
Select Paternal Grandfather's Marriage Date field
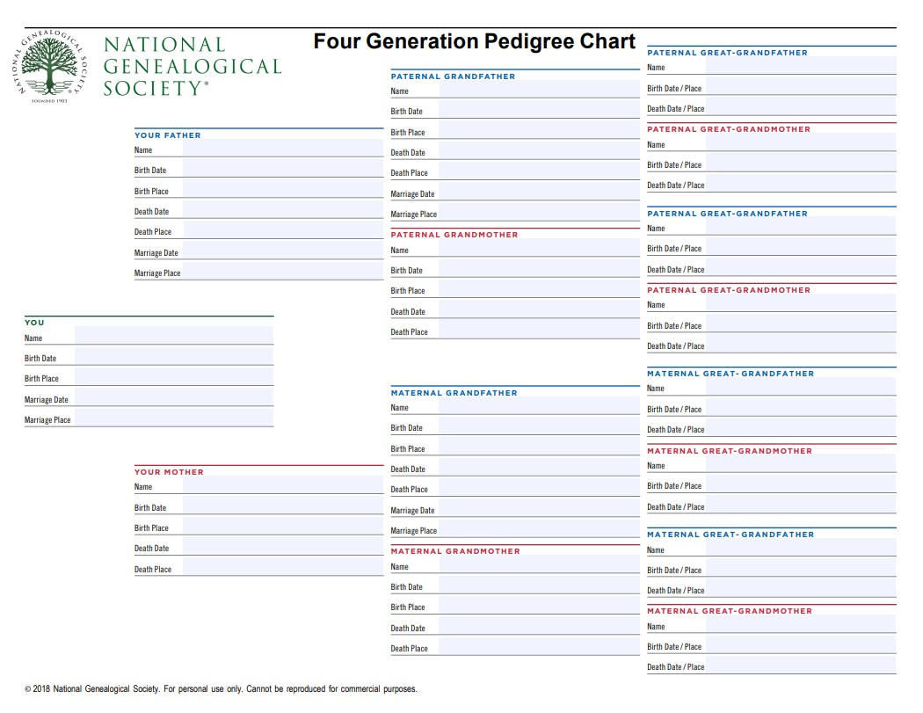tap(539, 192)
